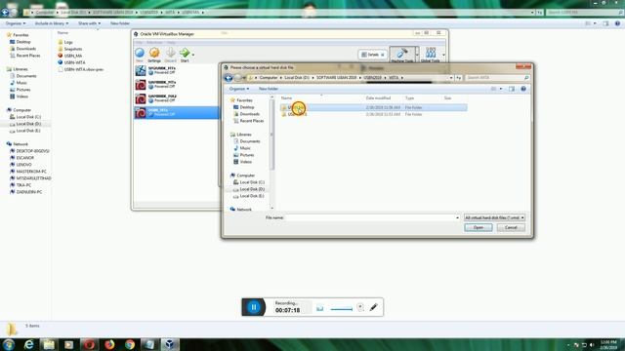Screen dimensions: 625x351
Task: Open Include in library menu in Explorer
Action: tap(52, 23)
